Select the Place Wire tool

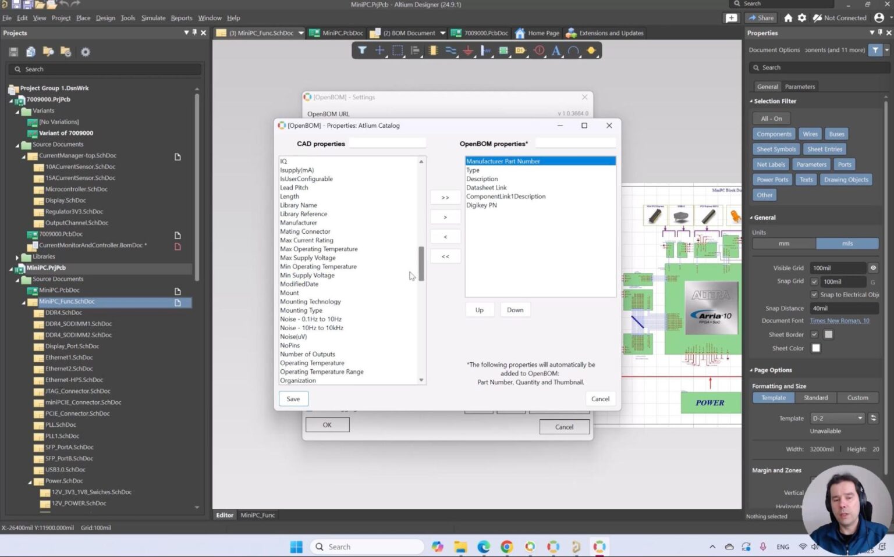click(x=450, y=51)
